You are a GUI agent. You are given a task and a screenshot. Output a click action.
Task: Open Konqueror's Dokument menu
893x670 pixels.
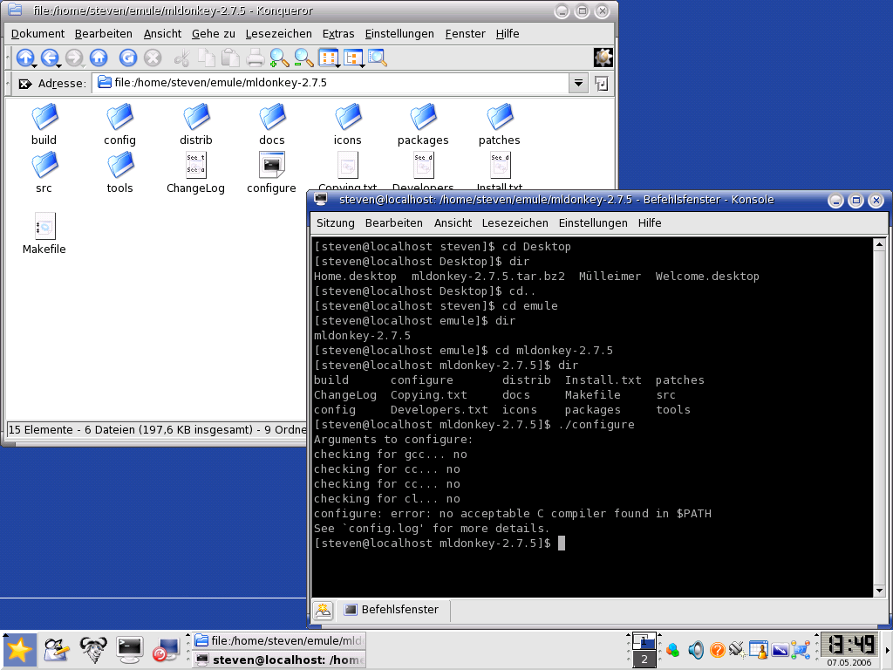pyautogui.click(x=38, y=34)
